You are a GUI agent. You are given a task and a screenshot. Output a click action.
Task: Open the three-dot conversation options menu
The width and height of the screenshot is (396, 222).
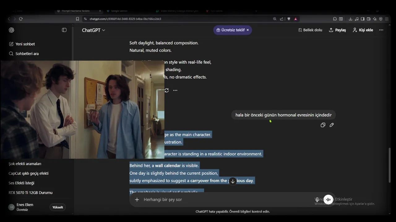pyautogui.click(x=381, y=30)
